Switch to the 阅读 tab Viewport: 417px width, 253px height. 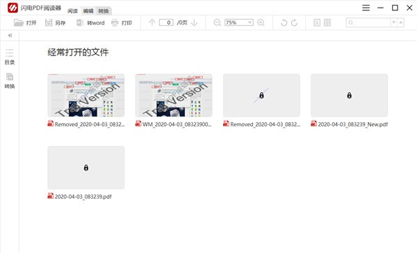[x=72, y=10]
